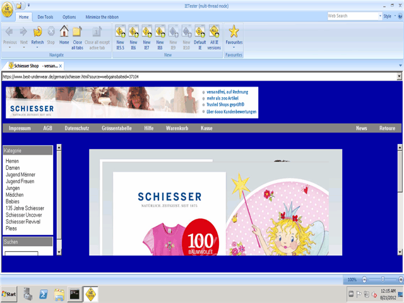Go back with the Previous arrow icon
Image resolution: width=404 pixels, height=303 pixels.
tap(9, 32)
